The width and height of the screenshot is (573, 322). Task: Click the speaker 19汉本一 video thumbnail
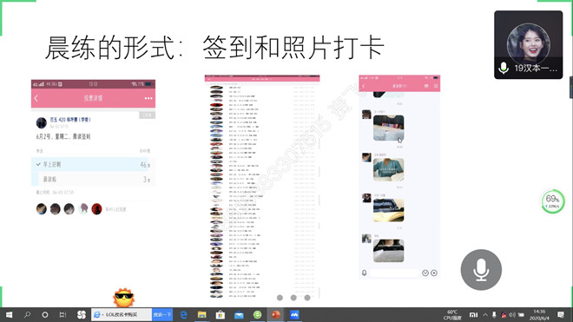tap(529, 44)
